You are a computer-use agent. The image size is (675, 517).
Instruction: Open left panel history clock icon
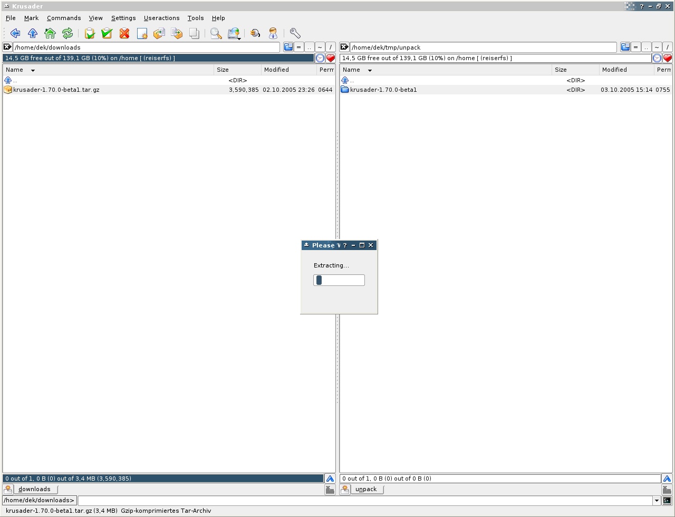pyautogui.click(x=320, y=58)
